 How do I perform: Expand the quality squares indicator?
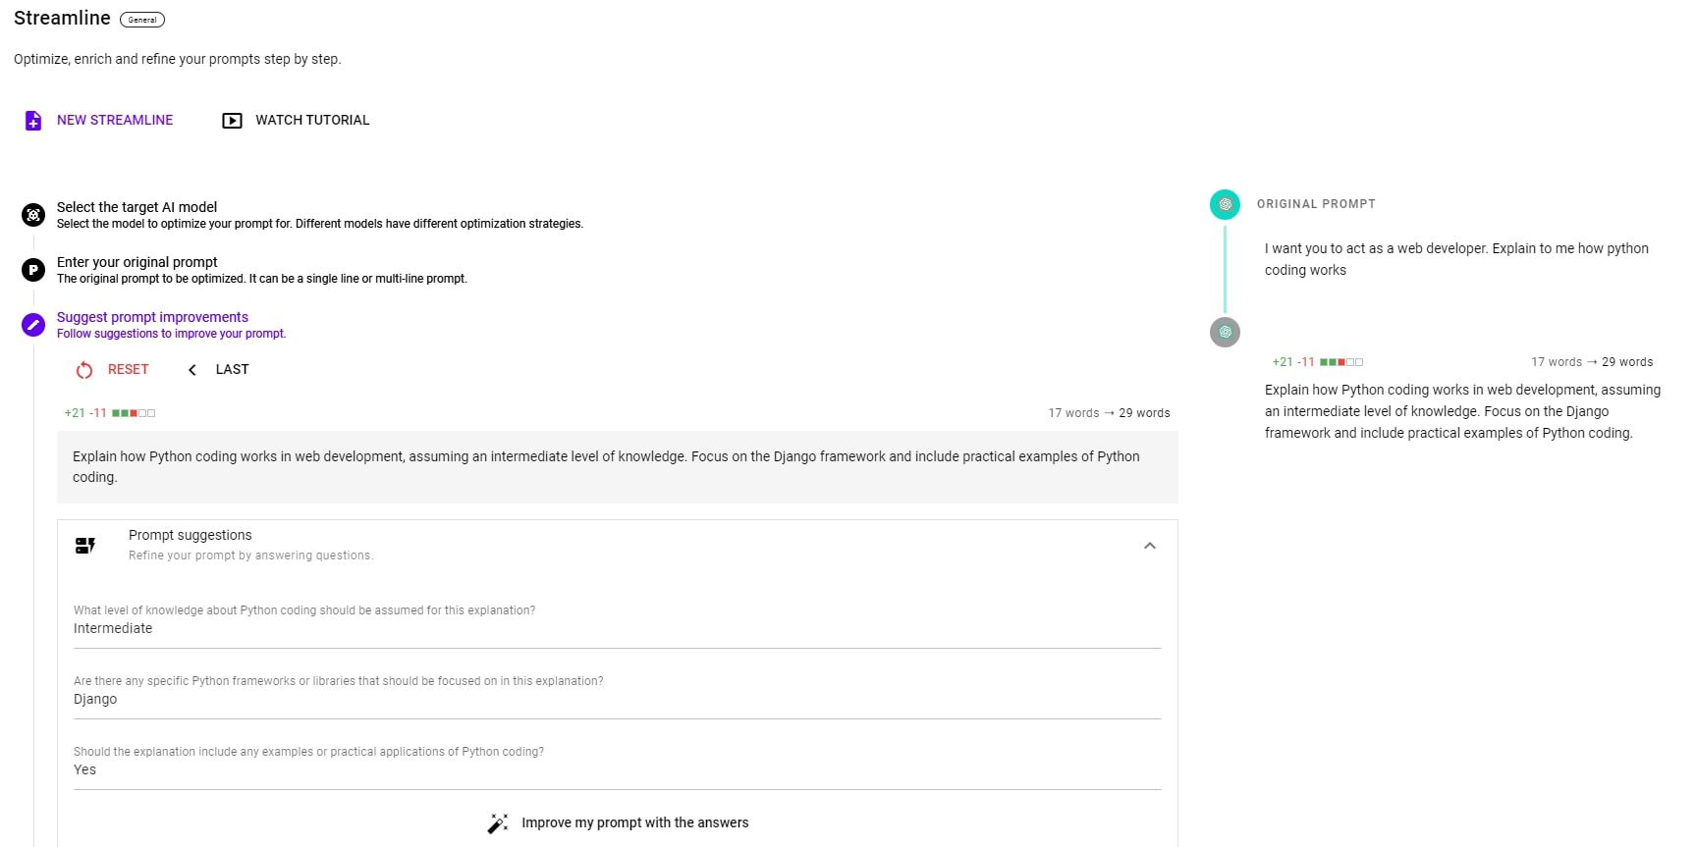point(133,412)
